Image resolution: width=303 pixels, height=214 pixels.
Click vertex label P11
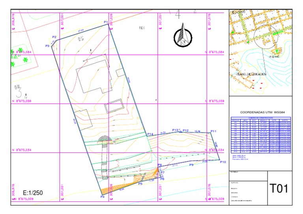213,131
